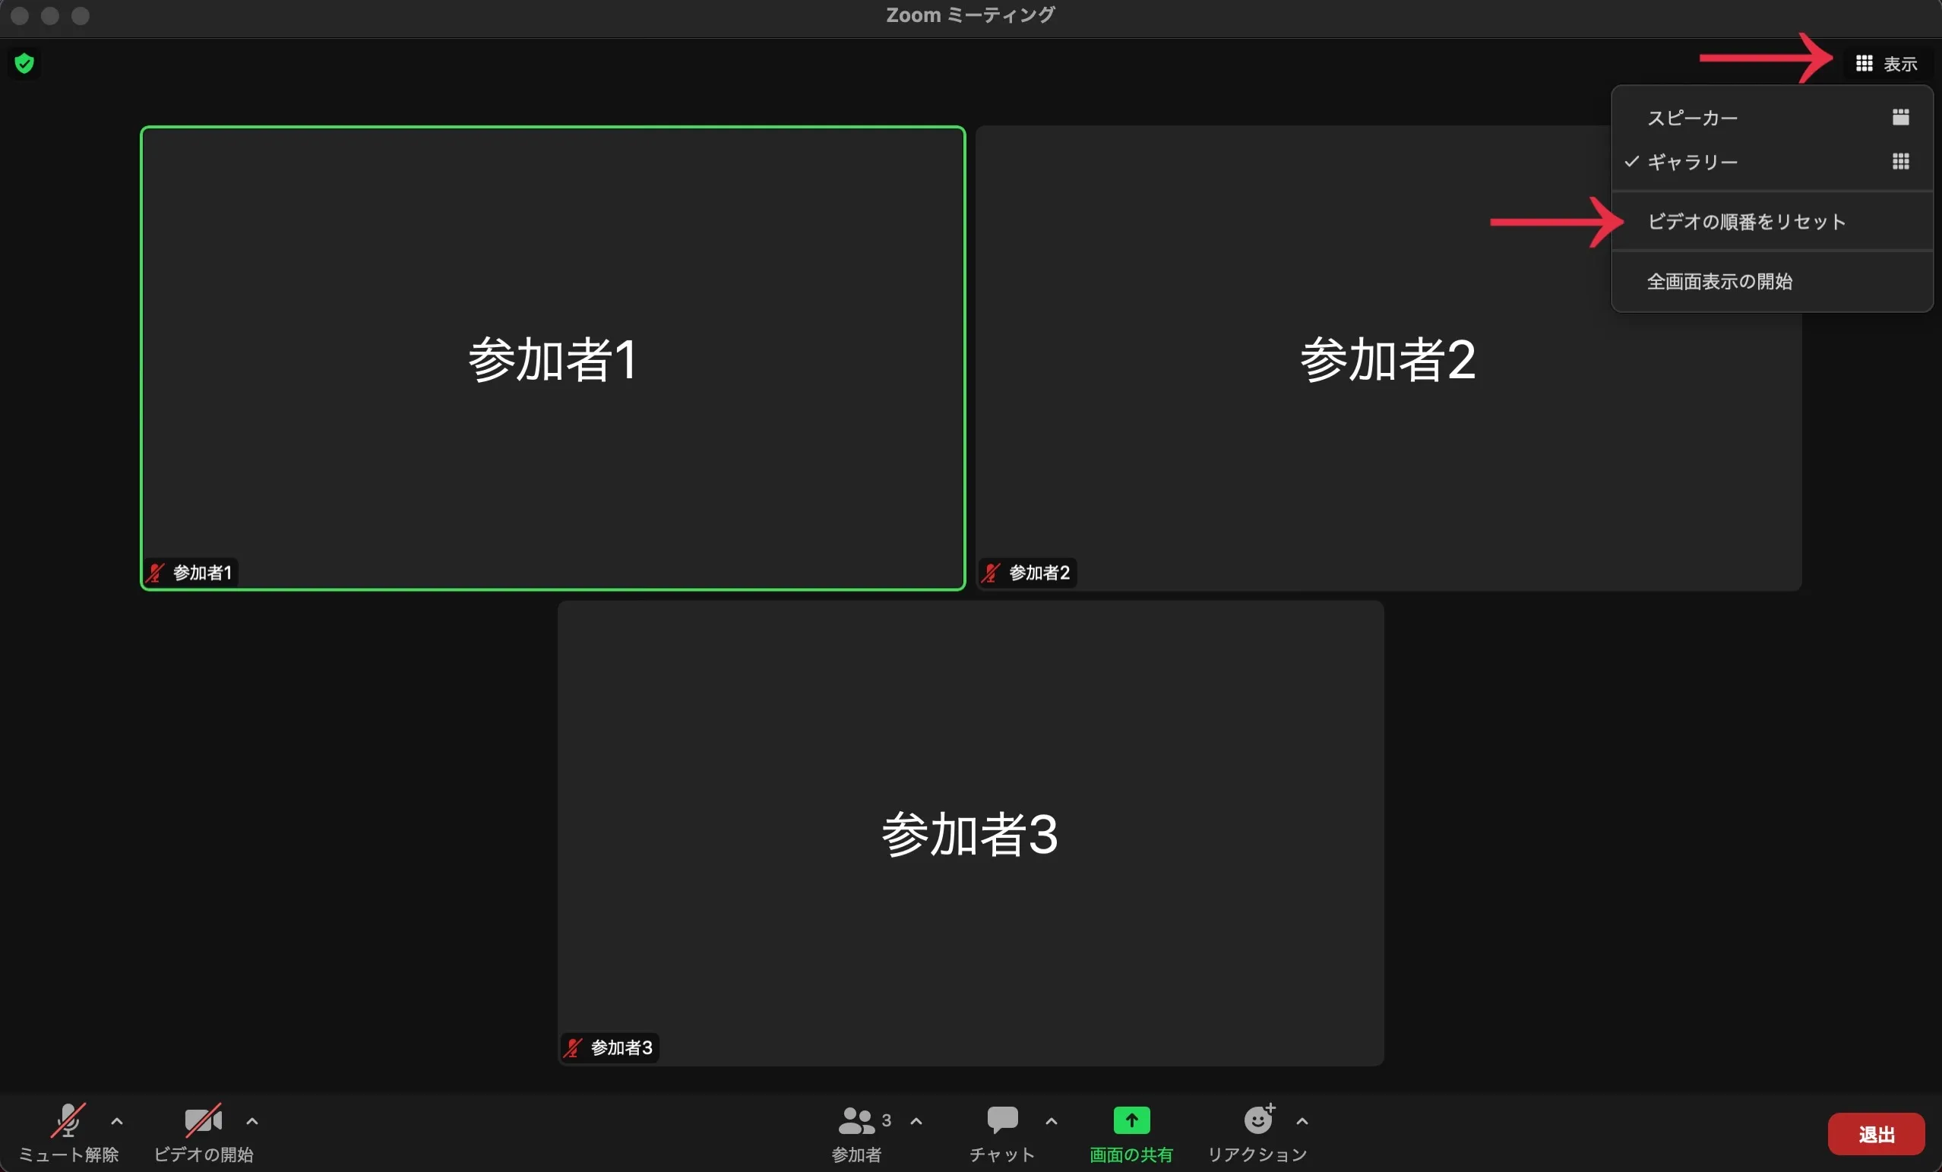Viewport: 1942px width, 1172px height.
Task: Expand the chat options chevron
Action: tap(1051, 1121)
